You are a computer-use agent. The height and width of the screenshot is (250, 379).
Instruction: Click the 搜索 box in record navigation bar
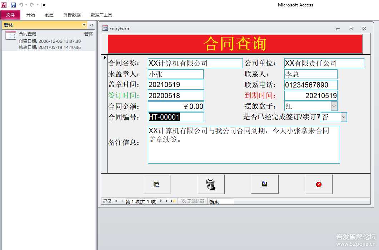coord(221,201)
